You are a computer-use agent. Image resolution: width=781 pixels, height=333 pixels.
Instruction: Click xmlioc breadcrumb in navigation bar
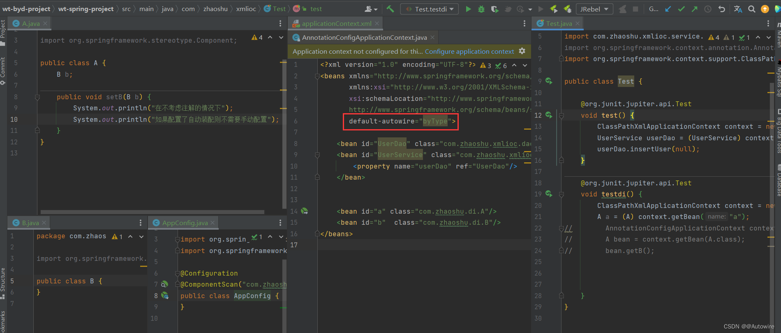pyautogui.click(x=246, y=9)
